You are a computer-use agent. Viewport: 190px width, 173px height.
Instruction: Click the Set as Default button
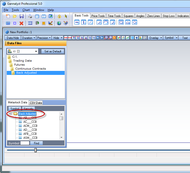[x=53, y=51]
